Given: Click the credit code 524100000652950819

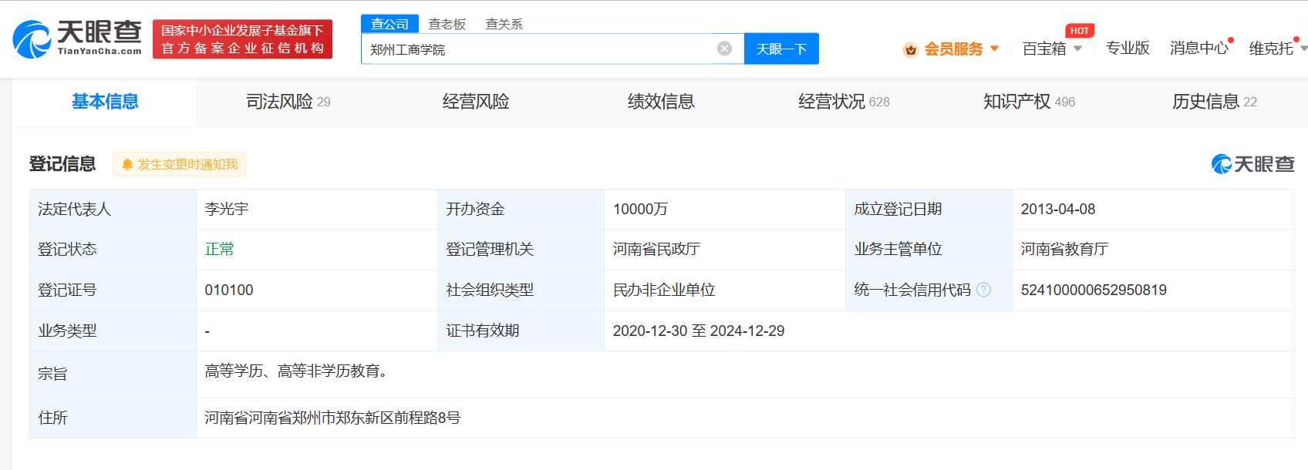Looking at the screenshot, I should pyautogui.click(x=1094, y=290).
